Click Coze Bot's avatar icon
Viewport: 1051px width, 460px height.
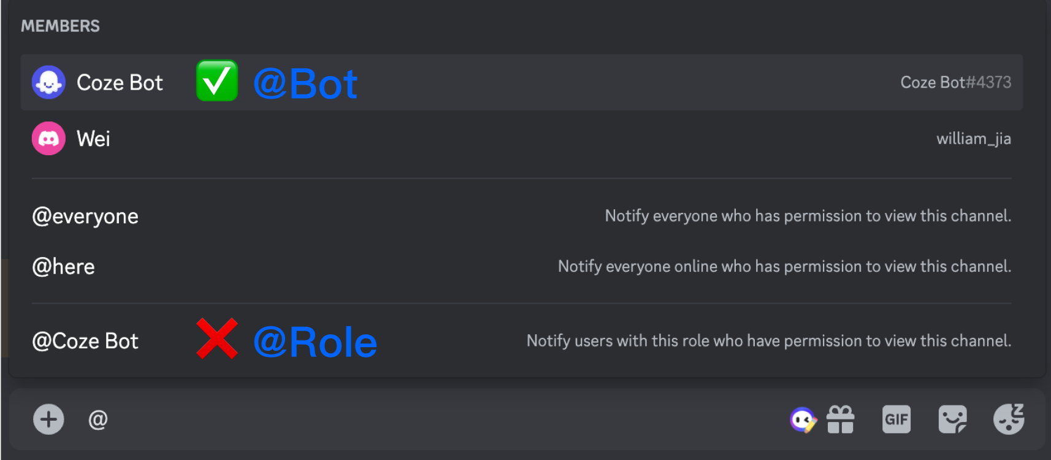[48, 82]
